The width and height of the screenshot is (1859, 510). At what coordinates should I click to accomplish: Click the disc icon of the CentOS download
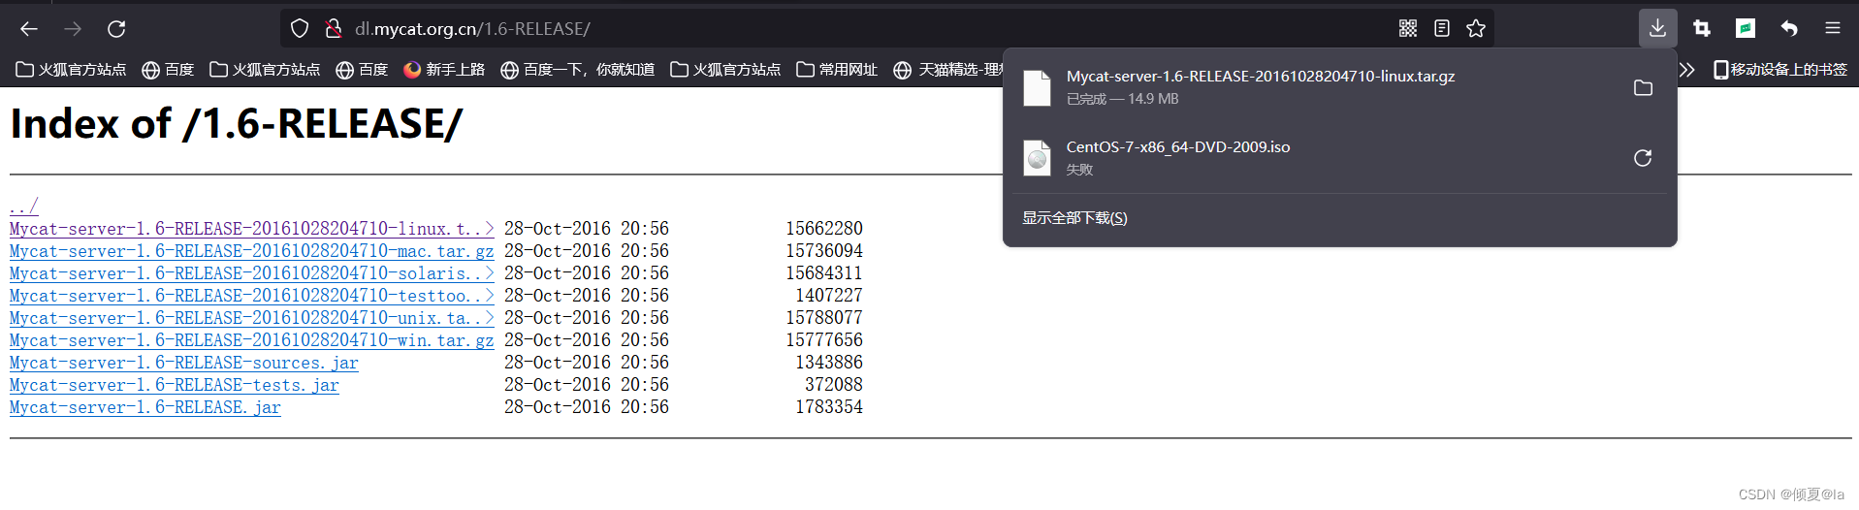point(1037,158)
